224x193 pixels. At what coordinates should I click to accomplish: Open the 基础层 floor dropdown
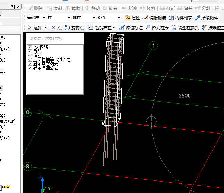tap(44, 18)
